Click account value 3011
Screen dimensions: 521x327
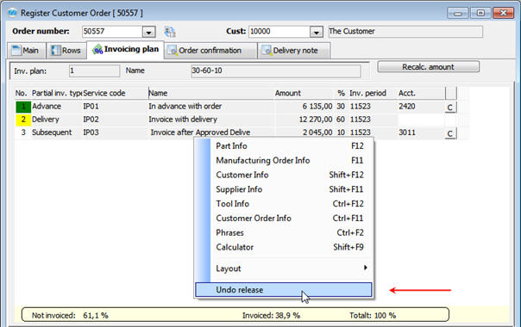coord(406,133)
